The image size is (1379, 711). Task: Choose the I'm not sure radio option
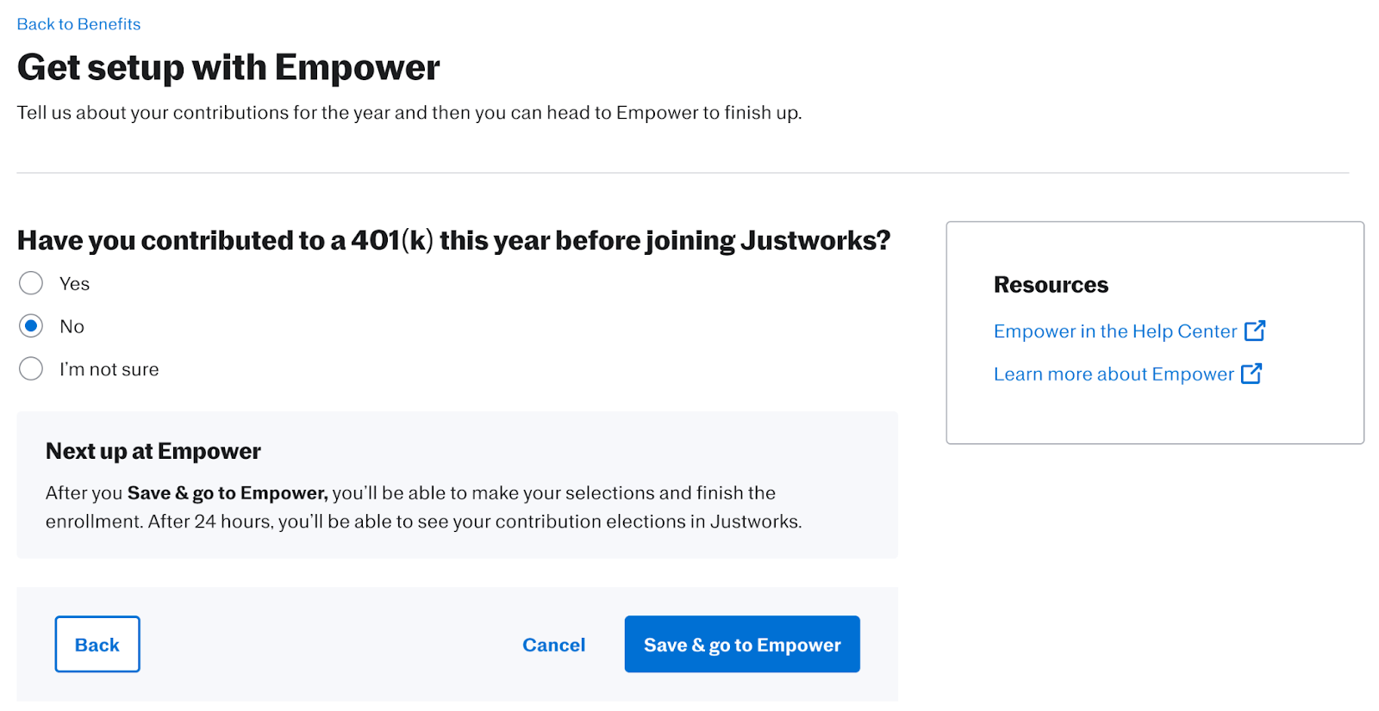pyautogui.click(x=31, y=369)
